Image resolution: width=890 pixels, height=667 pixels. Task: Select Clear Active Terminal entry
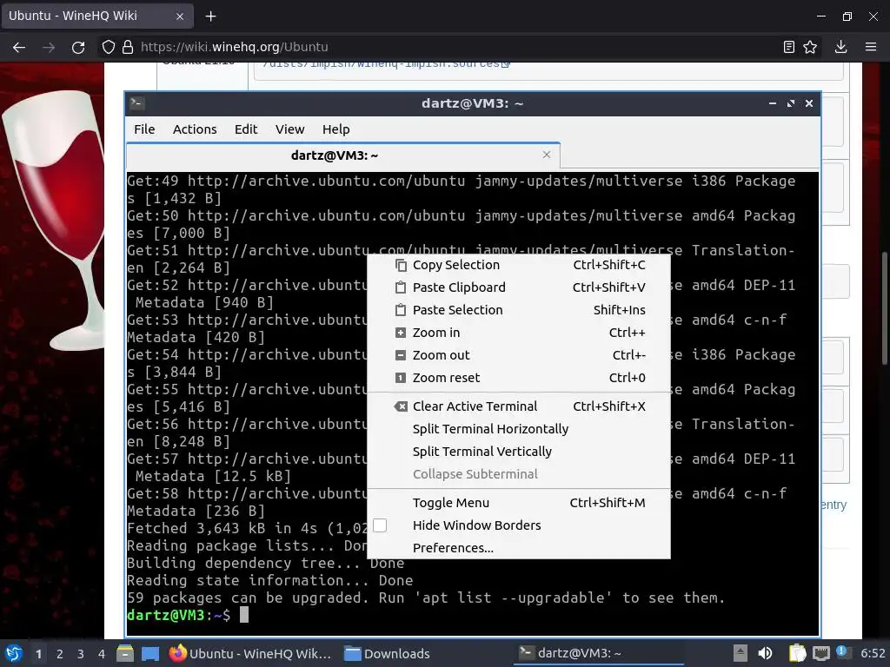(519, 406)
